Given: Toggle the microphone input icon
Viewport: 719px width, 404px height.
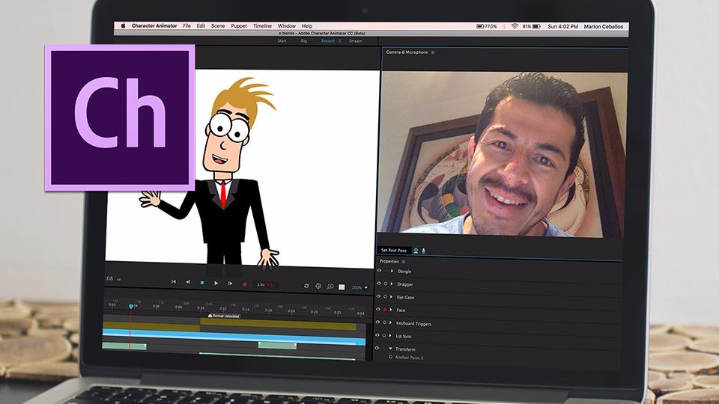Looking at the screenshot, I should (424, 251).
